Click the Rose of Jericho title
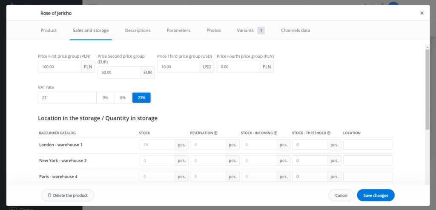Screen dimensions: 436x210 click(x=56, y=13)
